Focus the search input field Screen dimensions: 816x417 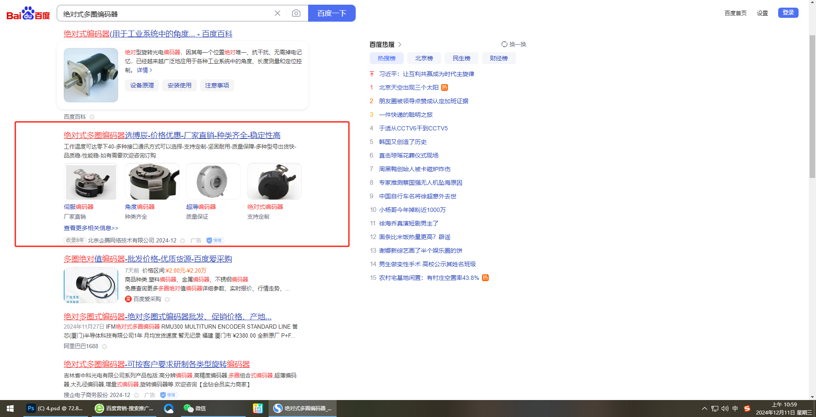166,14
